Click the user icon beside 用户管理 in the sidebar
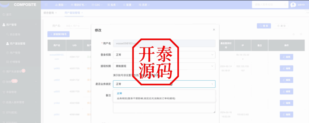This screenshot has height=123, width=309. [x=4, y=25]
